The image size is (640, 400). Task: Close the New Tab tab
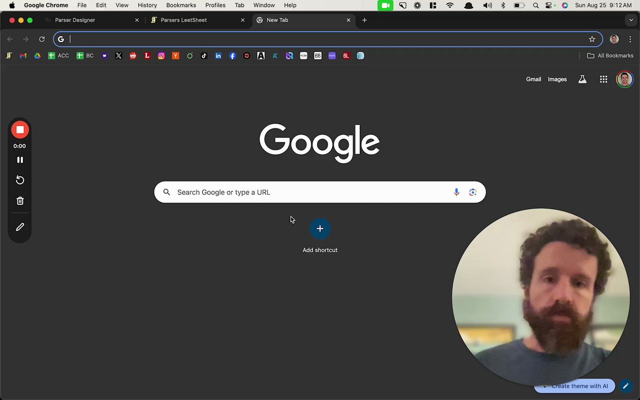tap(348, 20)
